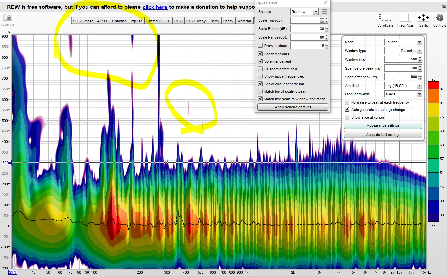Image resolution: width=447 pixels, height=277 pixels.
Task: Open the Limits icon
Action: pyautogui.click(x=423, y=18)
